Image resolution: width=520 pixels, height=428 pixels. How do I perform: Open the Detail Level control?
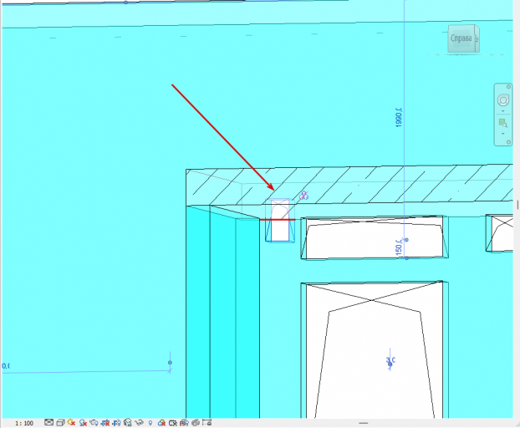pyautogui.click(x=48, y=422)
